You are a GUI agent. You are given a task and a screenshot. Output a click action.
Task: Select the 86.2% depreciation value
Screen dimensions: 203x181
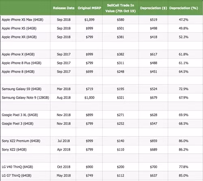click(x=184, y=150)
